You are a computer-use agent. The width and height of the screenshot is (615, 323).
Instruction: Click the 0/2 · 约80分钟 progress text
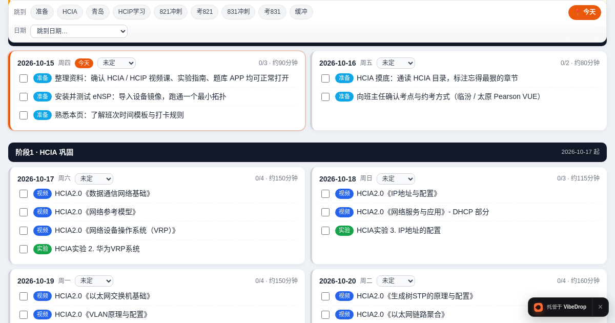point(580,63)
